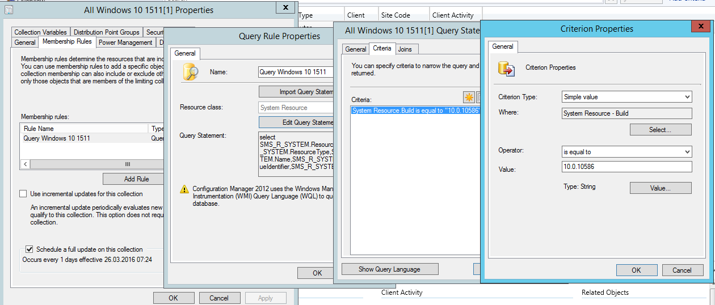Open General tab in collection Properties window

click(25, 42)
